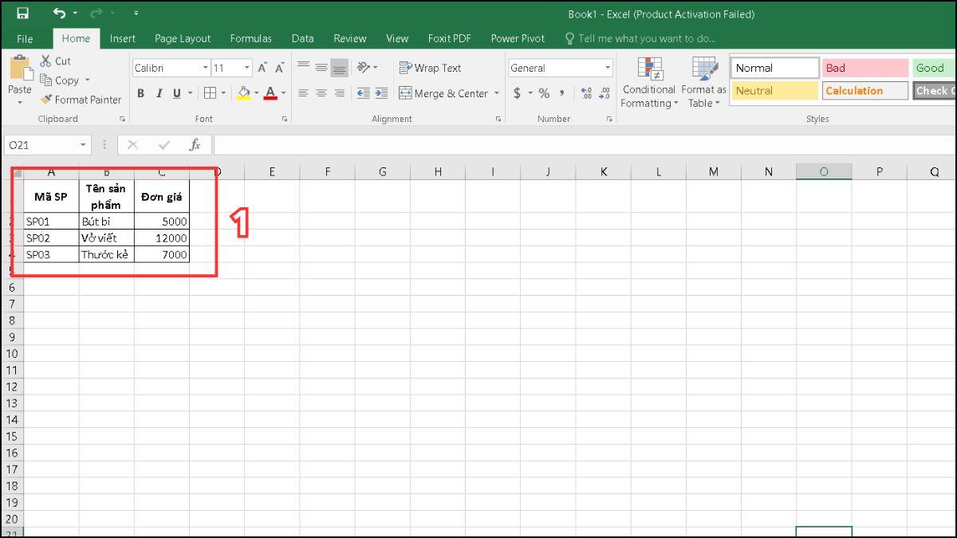Expand the Merge & Center dropdown
This screenshot has width=957, height=538.
tap(497, 93)
